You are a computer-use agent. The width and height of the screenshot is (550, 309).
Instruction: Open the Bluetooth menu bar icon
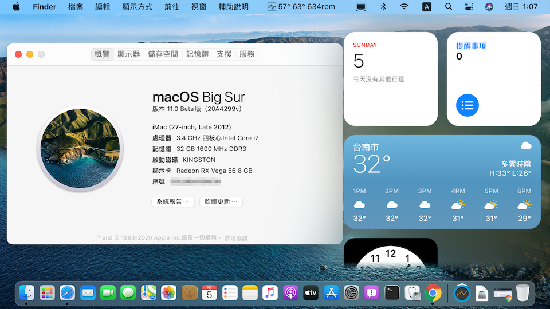(x=383, y=7)
